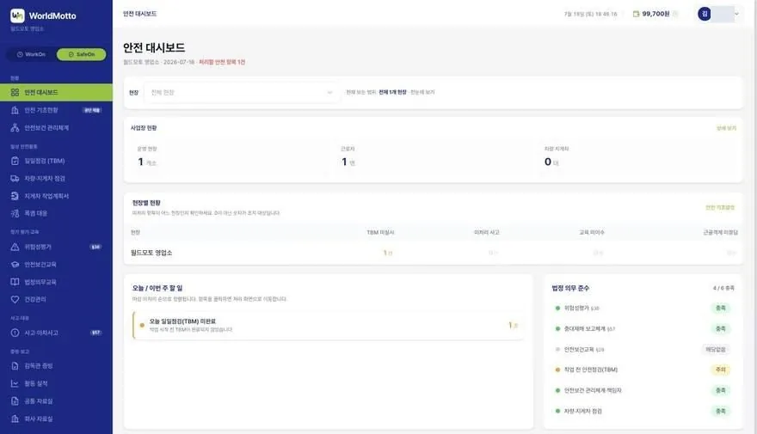This screenshot has height=434, width=757.
Task: Click the badge on 안전 기초현황 menu
Action: coord(92,110)
